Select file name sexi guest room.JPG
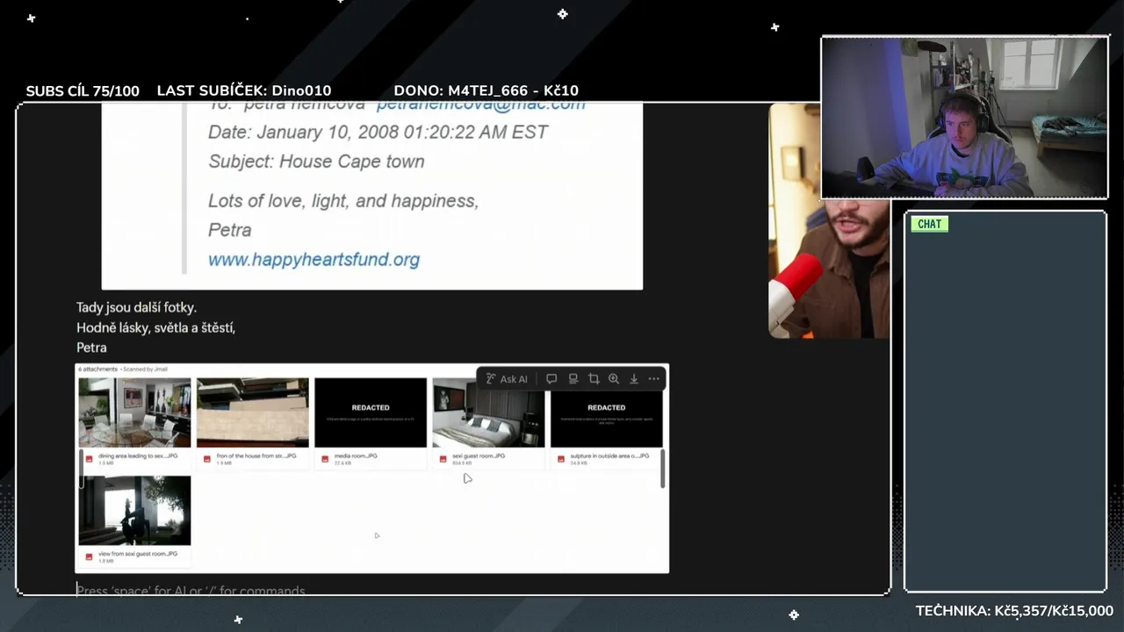 point(479,456)
